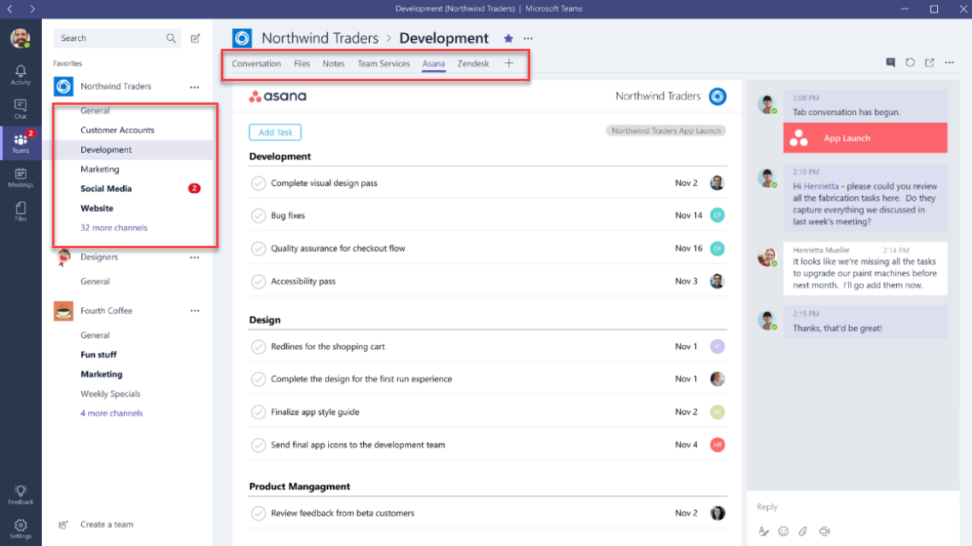Click the Northwind Traders App Launch tag

tap(666, 131)
